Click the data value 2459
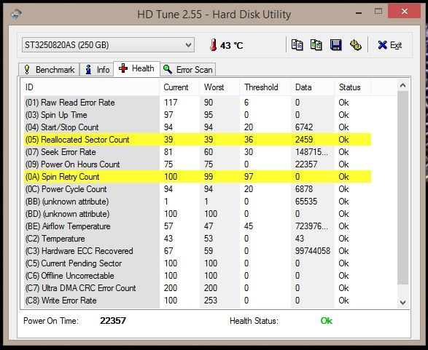428x350 pixels. point(304,140)
